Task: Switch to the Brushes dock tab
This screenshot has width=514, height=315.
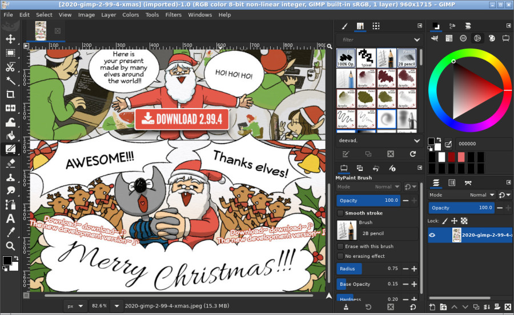Action: pyautogui.click(x=344, y=26)
